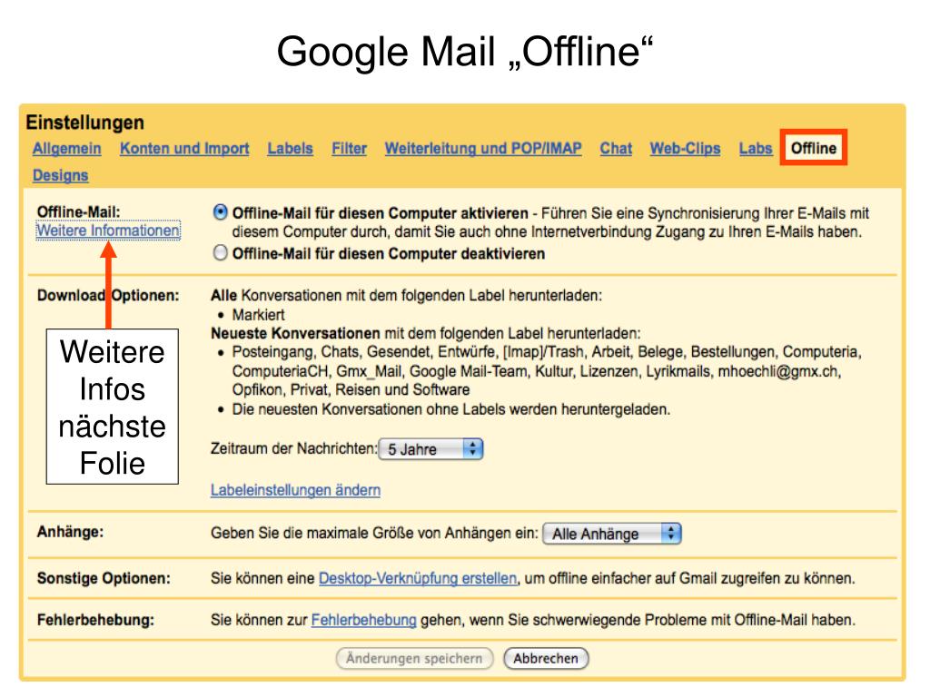This screenshot has width=930, height=697.
Task: Switch to the Chat tab
Action: pos(617,148)
